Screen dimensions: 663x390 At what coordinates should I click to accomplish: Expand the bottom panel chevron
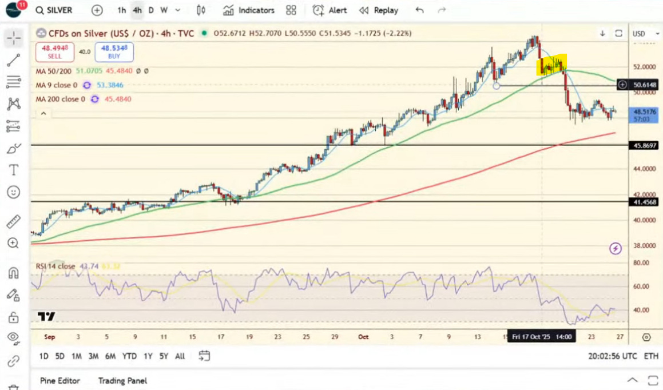(632, 380)
